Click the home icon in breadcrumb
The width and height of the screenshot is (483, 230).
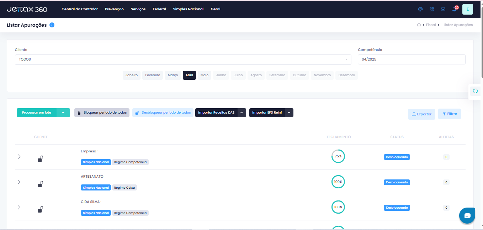[419, 25]
